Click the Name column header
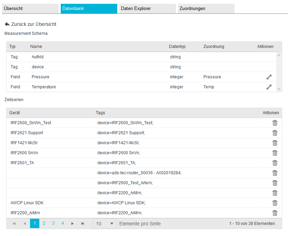Image resolution: width=288 pixels, height=236 pixels. point(36,47)
